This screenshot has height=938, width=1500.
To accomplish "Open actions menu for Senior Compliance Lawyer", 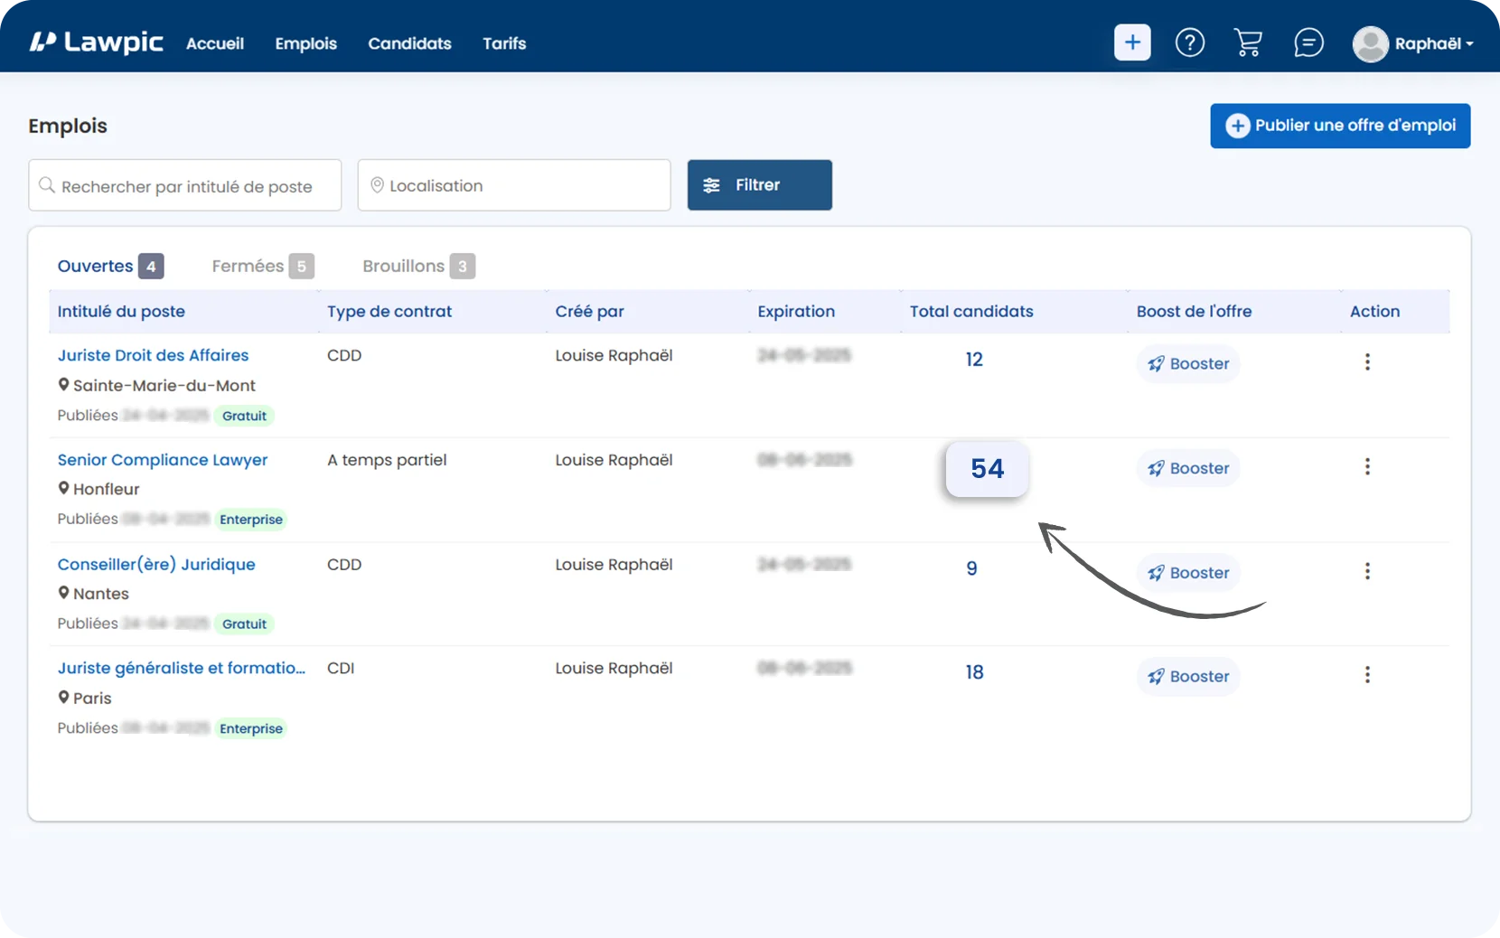I will pyautogui.click(x=1367, y=466).
